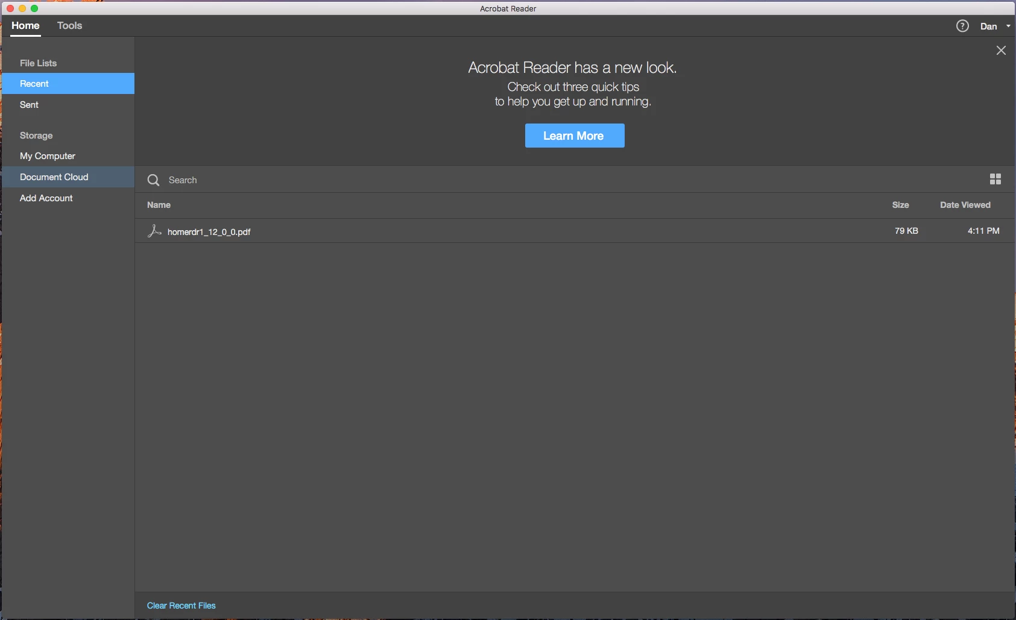Switch to the Home tab
The width and height of the screenshot is (1016, 620).
(x=25, y=25)
